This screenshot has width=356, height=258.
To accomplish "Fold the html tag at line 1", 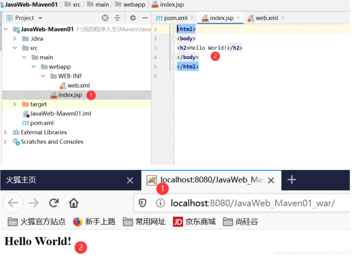I will [x=174, y=29].
